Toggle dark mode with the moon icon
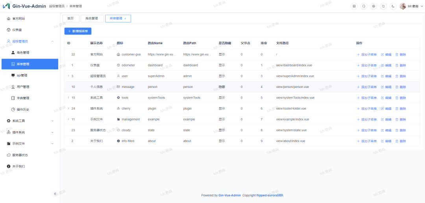 point(393,6)
